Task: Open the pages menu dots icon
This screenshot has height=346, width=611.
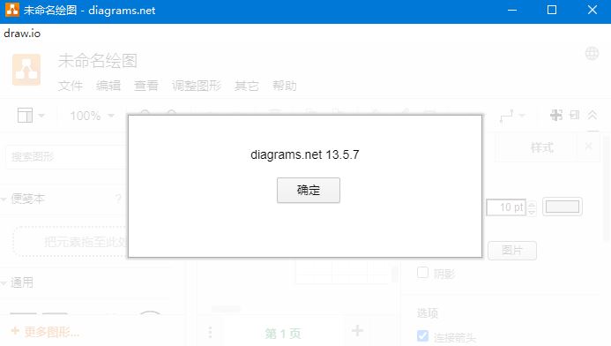Action: click(211, 333)
